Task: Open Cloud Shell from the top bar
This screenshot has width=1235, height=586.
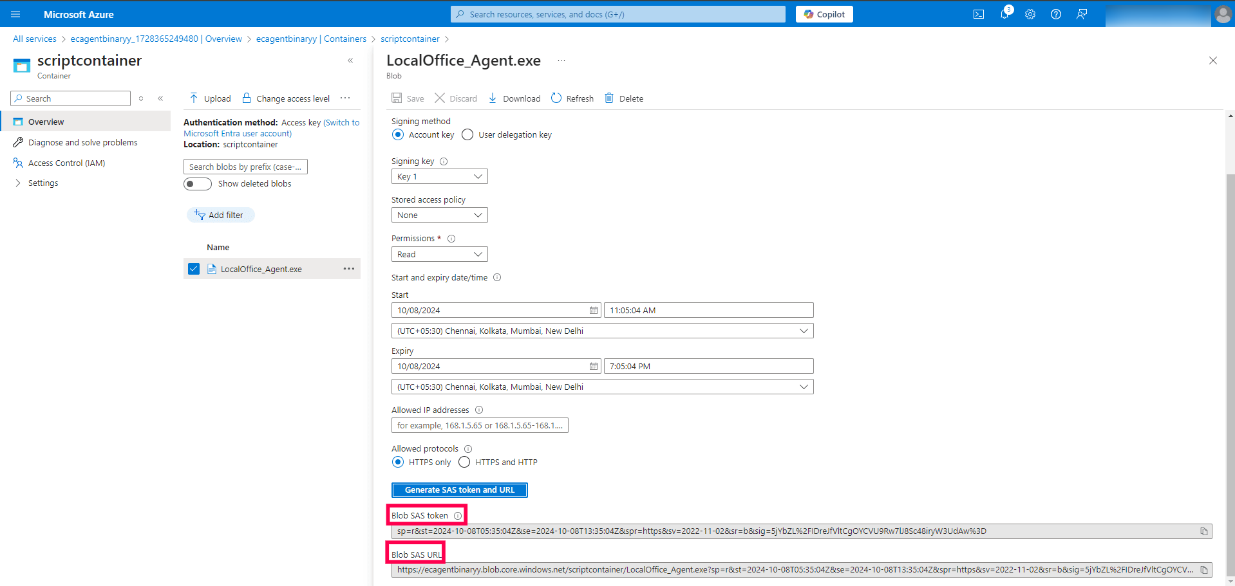Action: click(978, 14)
